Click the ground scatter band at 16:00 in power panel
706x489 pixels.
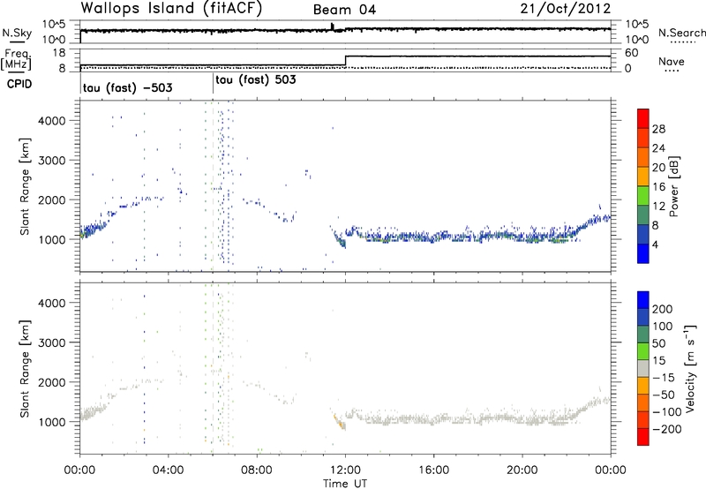(433, 237)
